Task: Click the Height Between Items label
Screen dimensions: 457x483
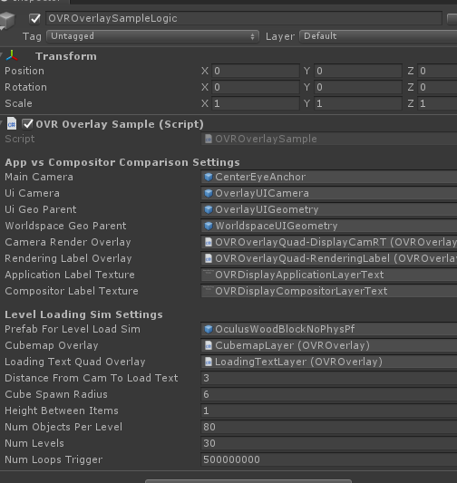Action: click(x=62, y=411)
